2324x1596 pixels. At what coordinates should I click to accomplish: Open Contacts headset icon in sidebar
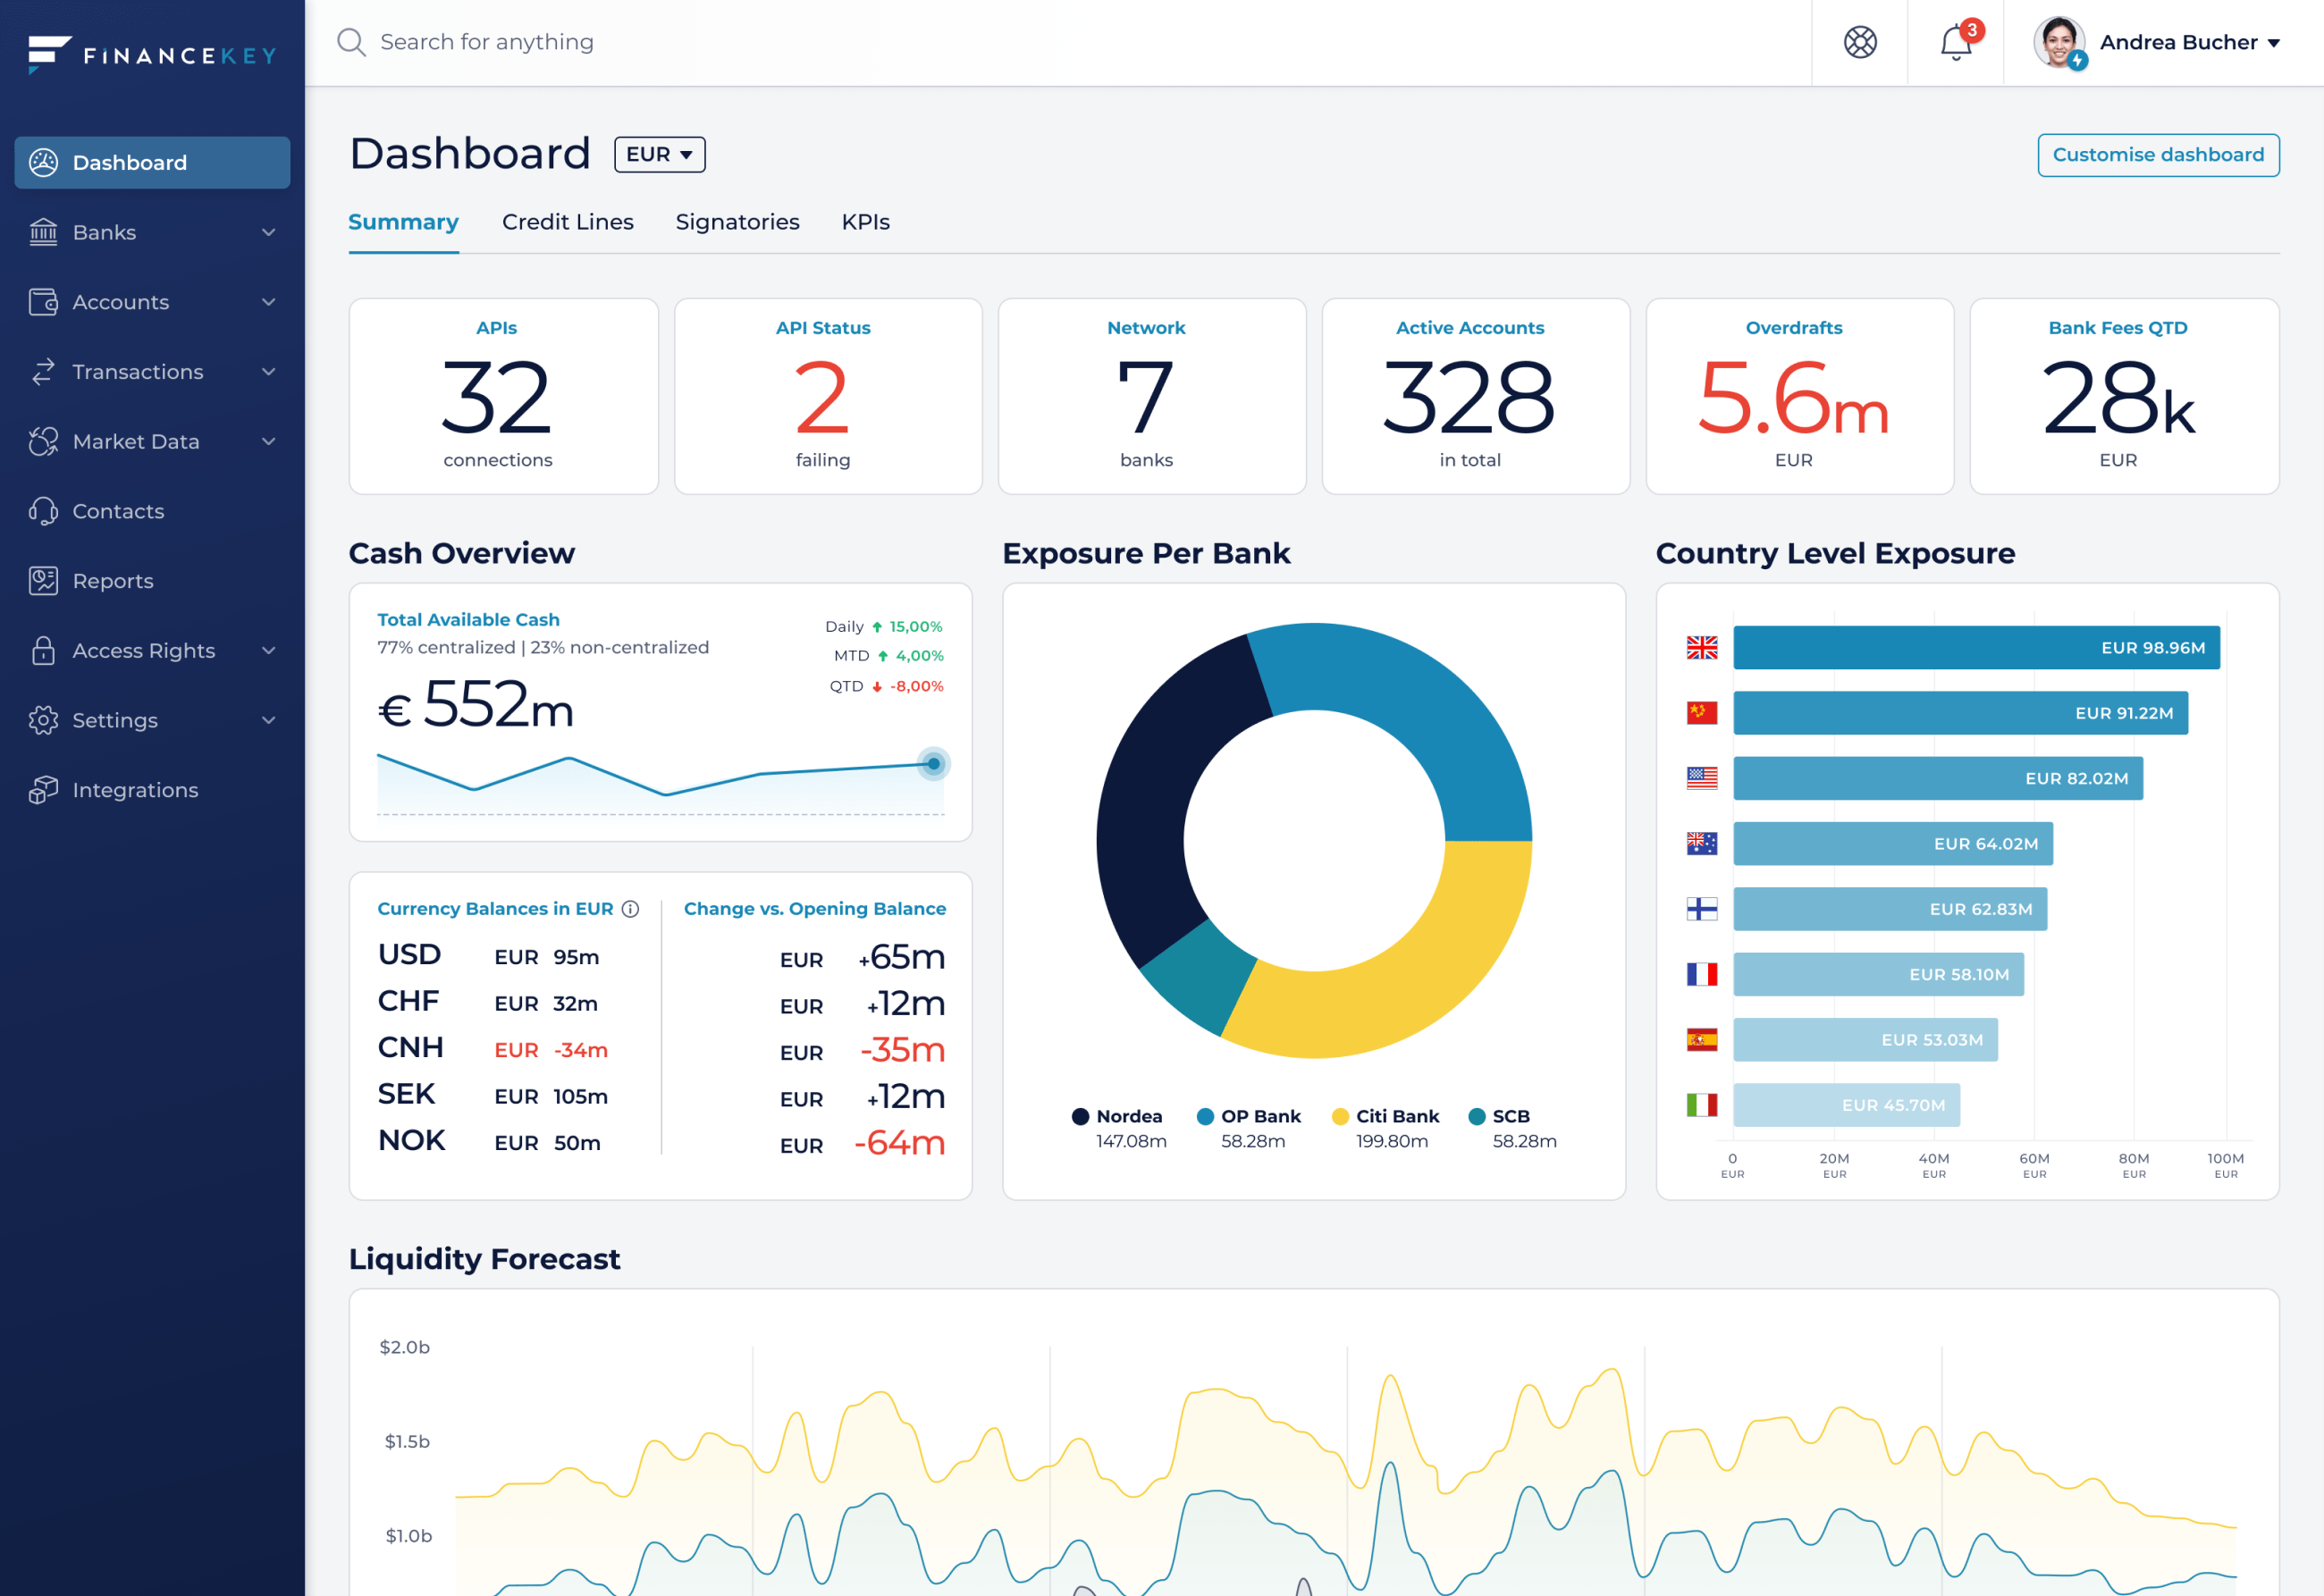43,511
